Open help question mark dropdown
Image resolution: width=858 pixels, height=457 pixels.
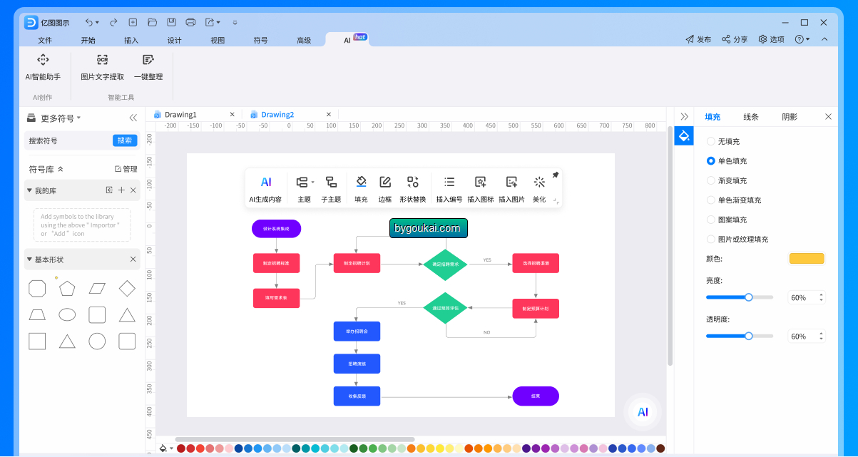pyautogui.click(x=803, y=39)
